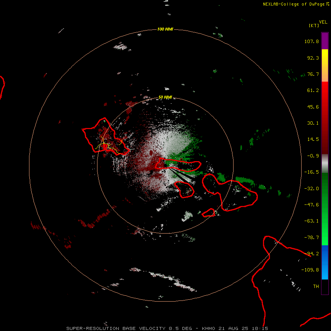Click the 50 NMI range ring label
331x331 pixels.
click(165, 97)
